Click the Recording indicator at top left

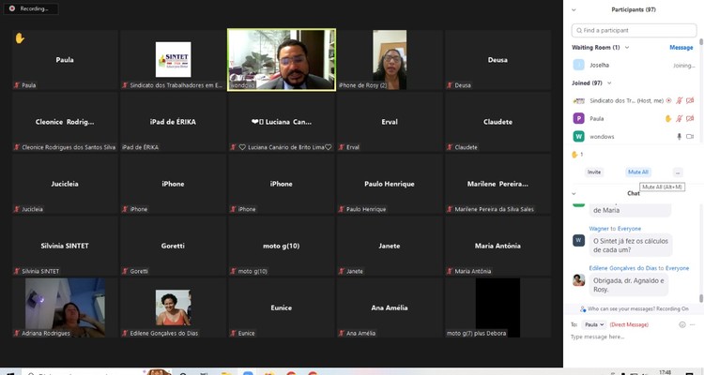31,8
